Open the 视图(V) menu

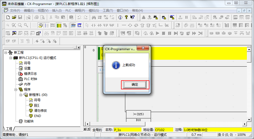43,11
